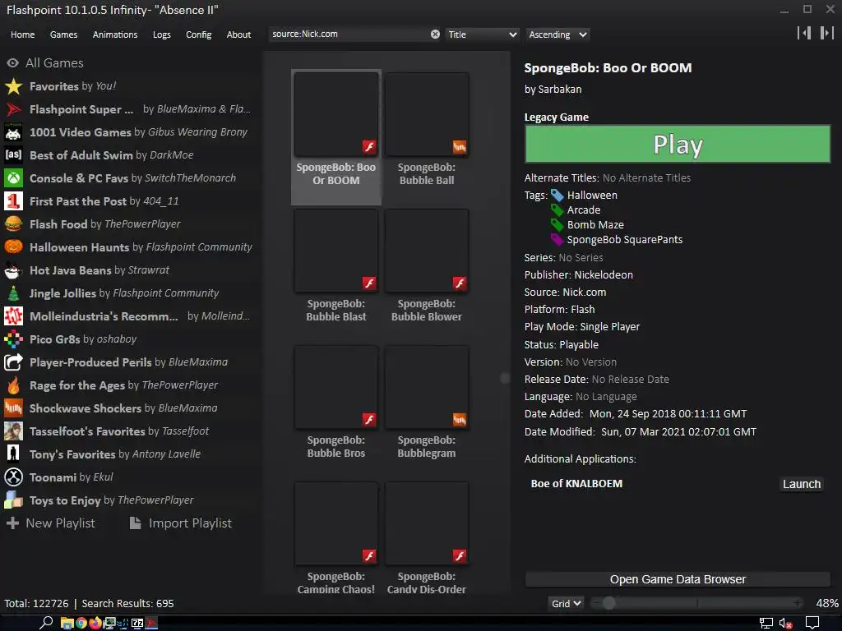Image resolution: width=842 pixels, height=631 pixels.
Task: Switch to the Animations tab
Action: pos(115,35)
